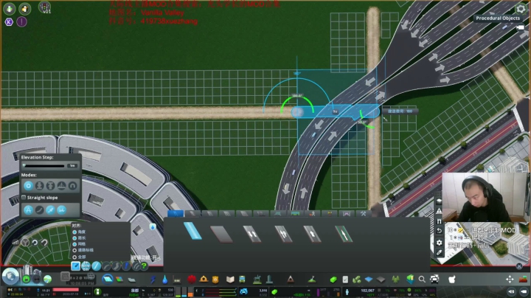This screenshot has width=531, height=298.
Task: Open the Procedural Objects button
Action: point(498,18)
